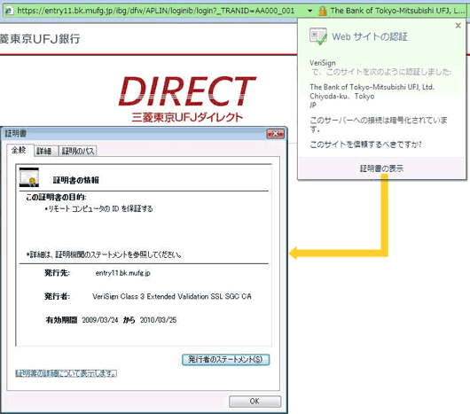Click リモート コンピュータの ID を保証する text
The width and height of the screenshot is (470, 414).
100,208
